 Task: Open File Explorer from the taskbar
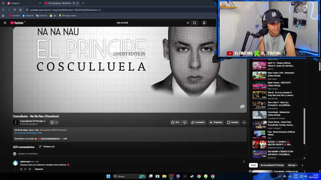(x=164, y=176)
